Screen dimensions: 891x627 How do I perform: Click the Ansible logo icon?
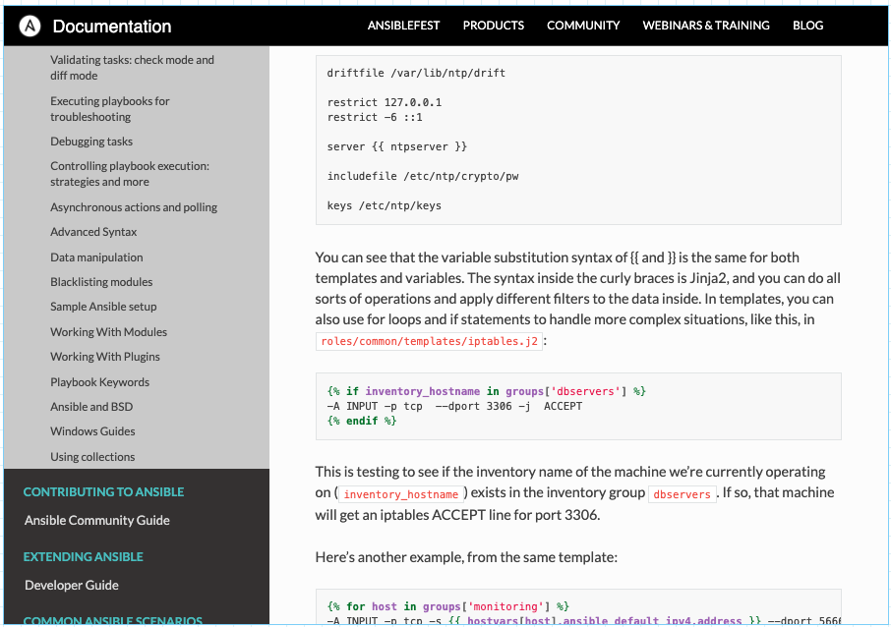coord(30,27)
